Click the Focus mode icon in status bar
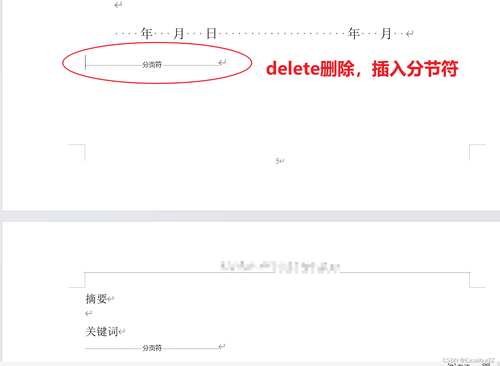 click(x=459, y=365)
